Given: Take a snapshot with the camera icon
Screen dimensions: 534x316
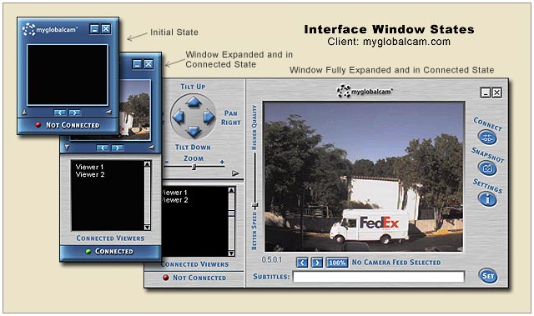Looking at the screenshot, I should pos(487,168).
